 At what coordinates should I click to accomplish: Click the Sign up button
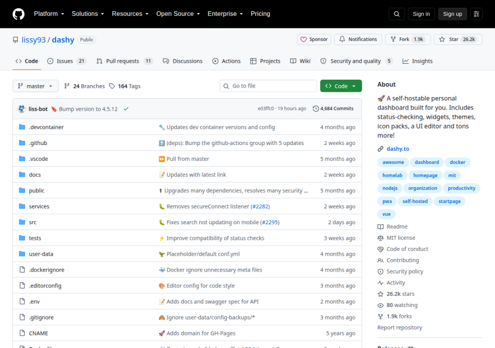coord(452,14)
